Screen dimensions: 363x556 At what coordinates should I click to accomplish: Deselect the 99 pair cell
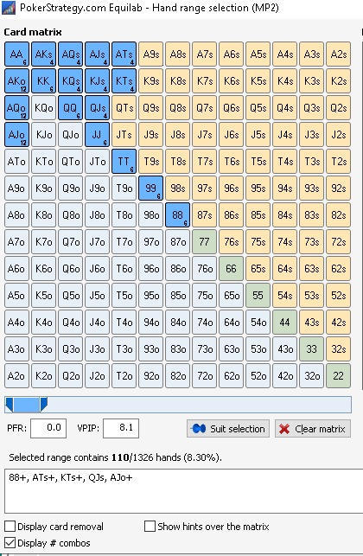[150, 188]
